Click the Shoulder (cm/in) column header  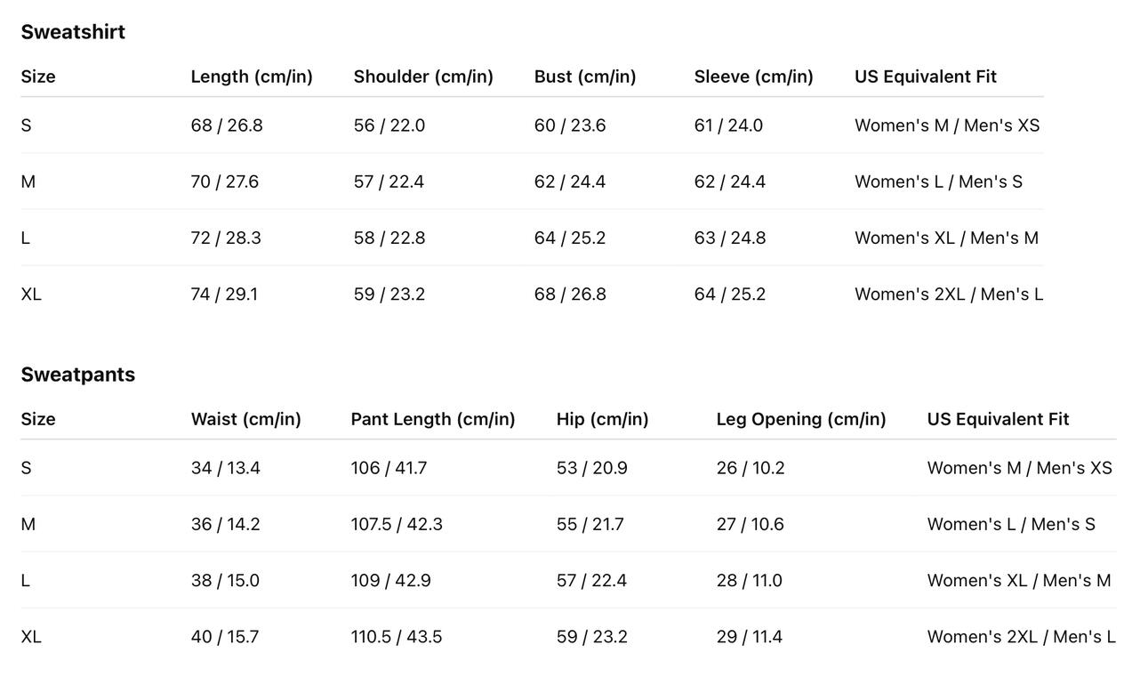(x=423, y=77)
